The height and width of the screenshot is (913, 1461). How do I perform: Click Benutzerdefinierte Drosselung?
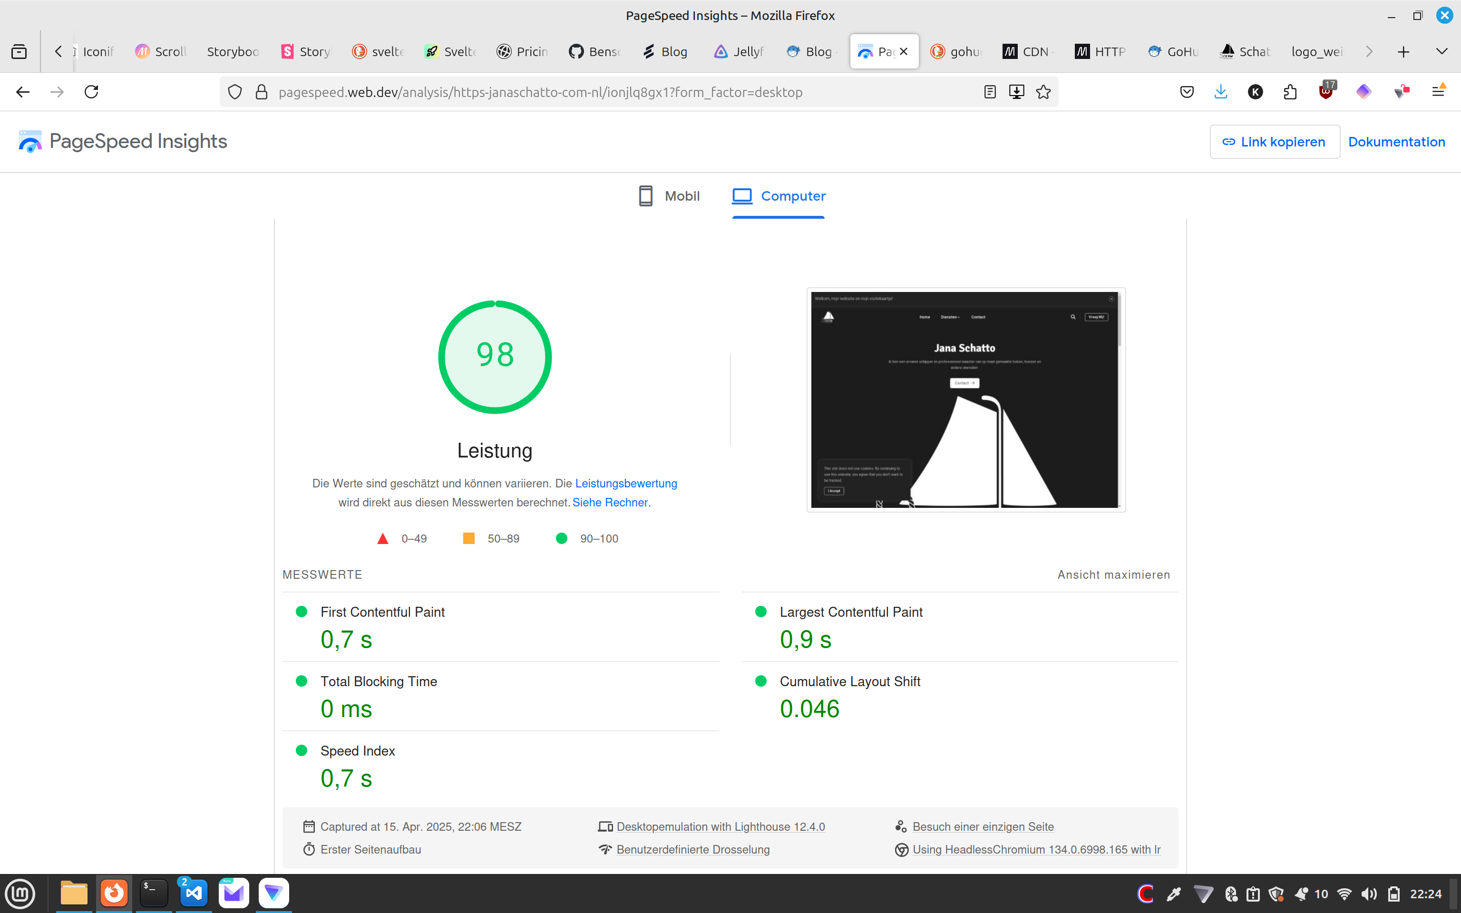point(693,850)
